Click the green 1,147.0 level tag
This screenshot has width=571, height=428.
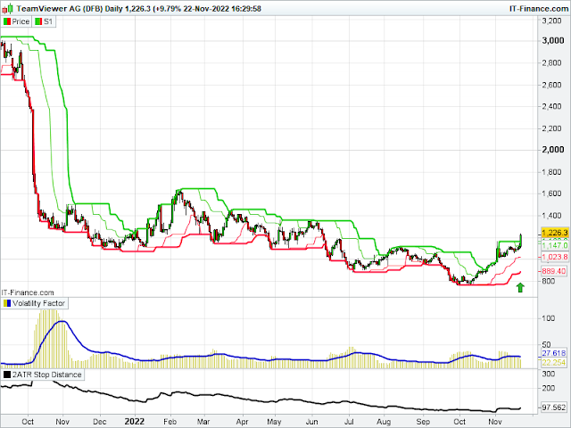pos(555,246)
